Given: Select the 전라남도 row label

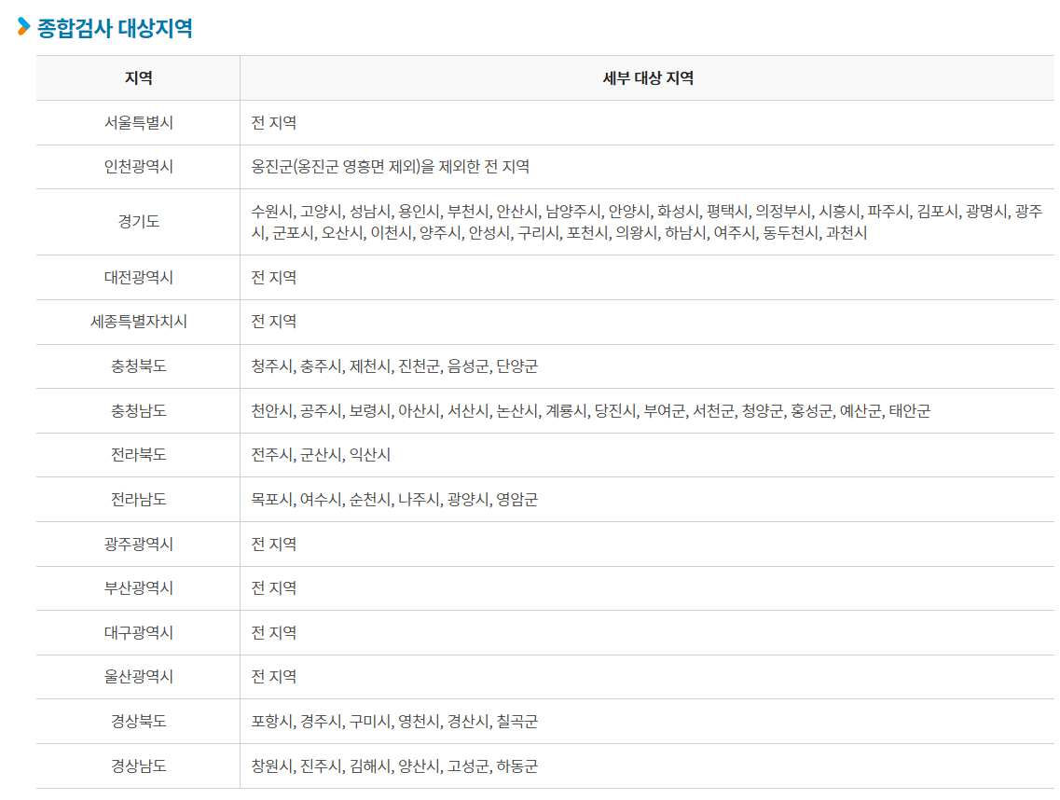Looking at the screenshot, I should (x=139, y=499).
